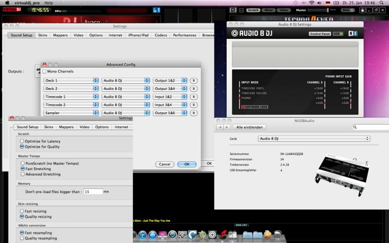The image size is (389, 243).
Task: Click the German flag input source icon
Action: (328, 3)
